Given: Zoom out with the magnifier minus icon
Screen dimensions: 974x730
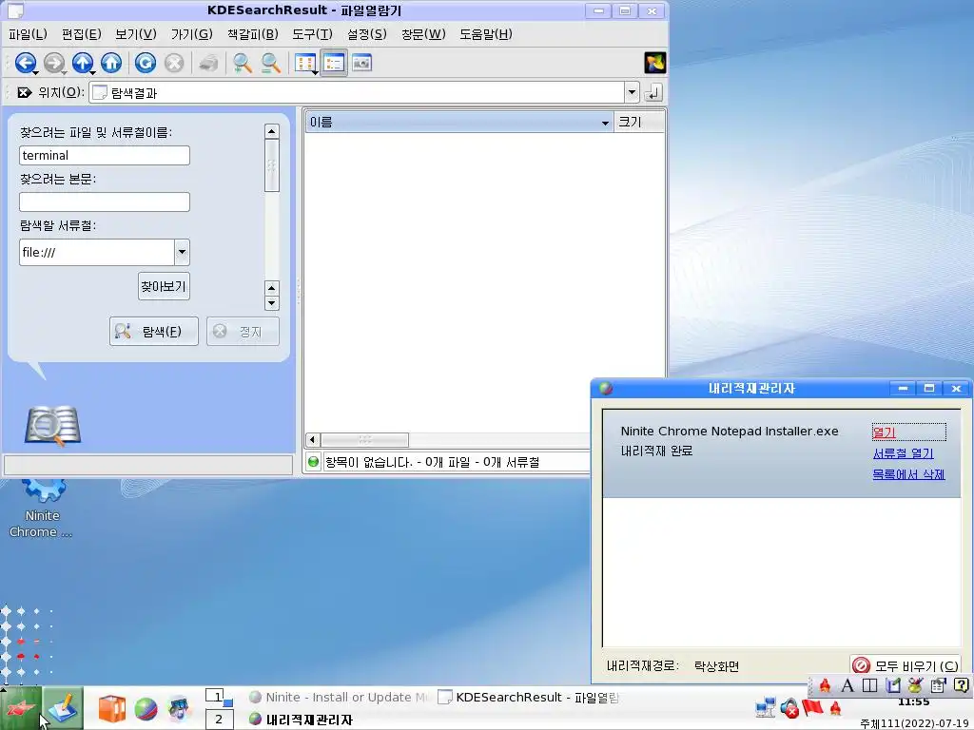Looking at the screenshot, I should tap(271, 63).
